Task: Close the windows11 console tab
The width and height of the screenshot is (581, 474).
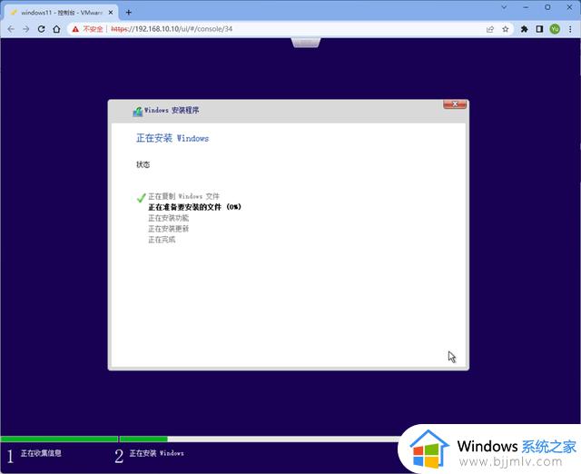Action: coord(111,13)
